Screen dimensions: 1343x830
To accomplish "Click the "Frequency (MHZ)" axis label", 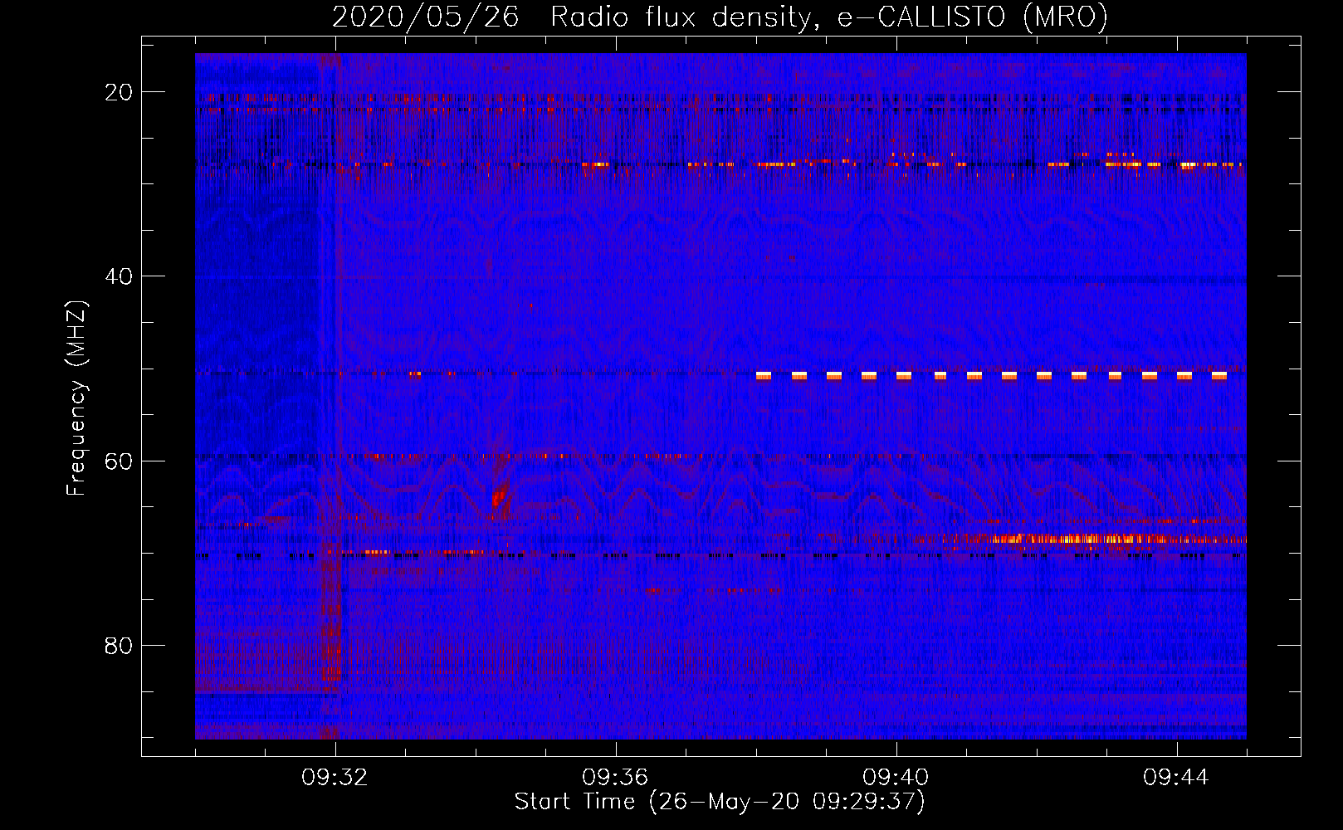I will (76, 398).
